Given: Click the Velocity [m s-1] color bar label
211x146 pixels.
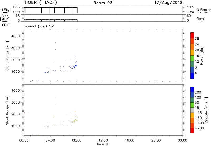Looking at the screenshot, I should click(x=206, y=110).
